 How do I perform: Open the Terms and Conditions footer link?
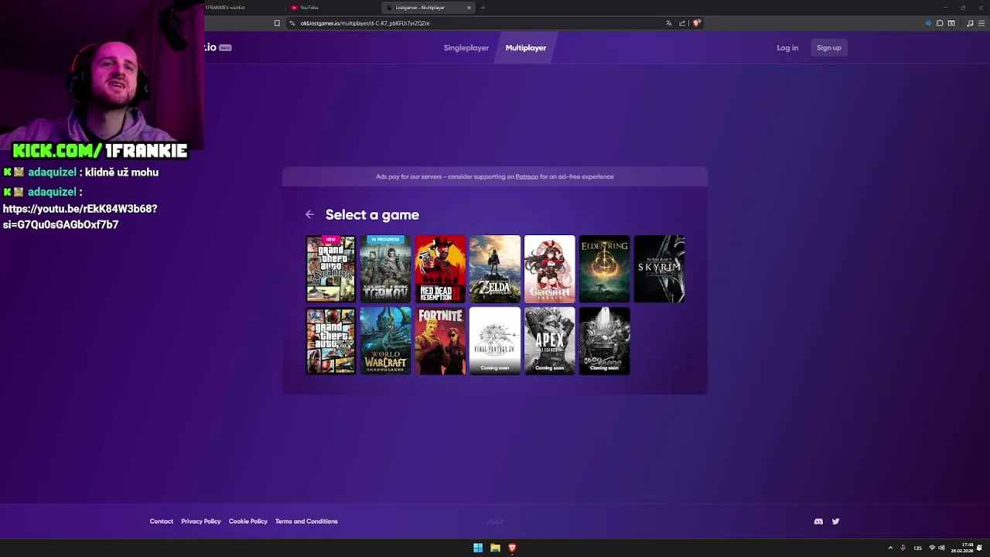(306, 521)
